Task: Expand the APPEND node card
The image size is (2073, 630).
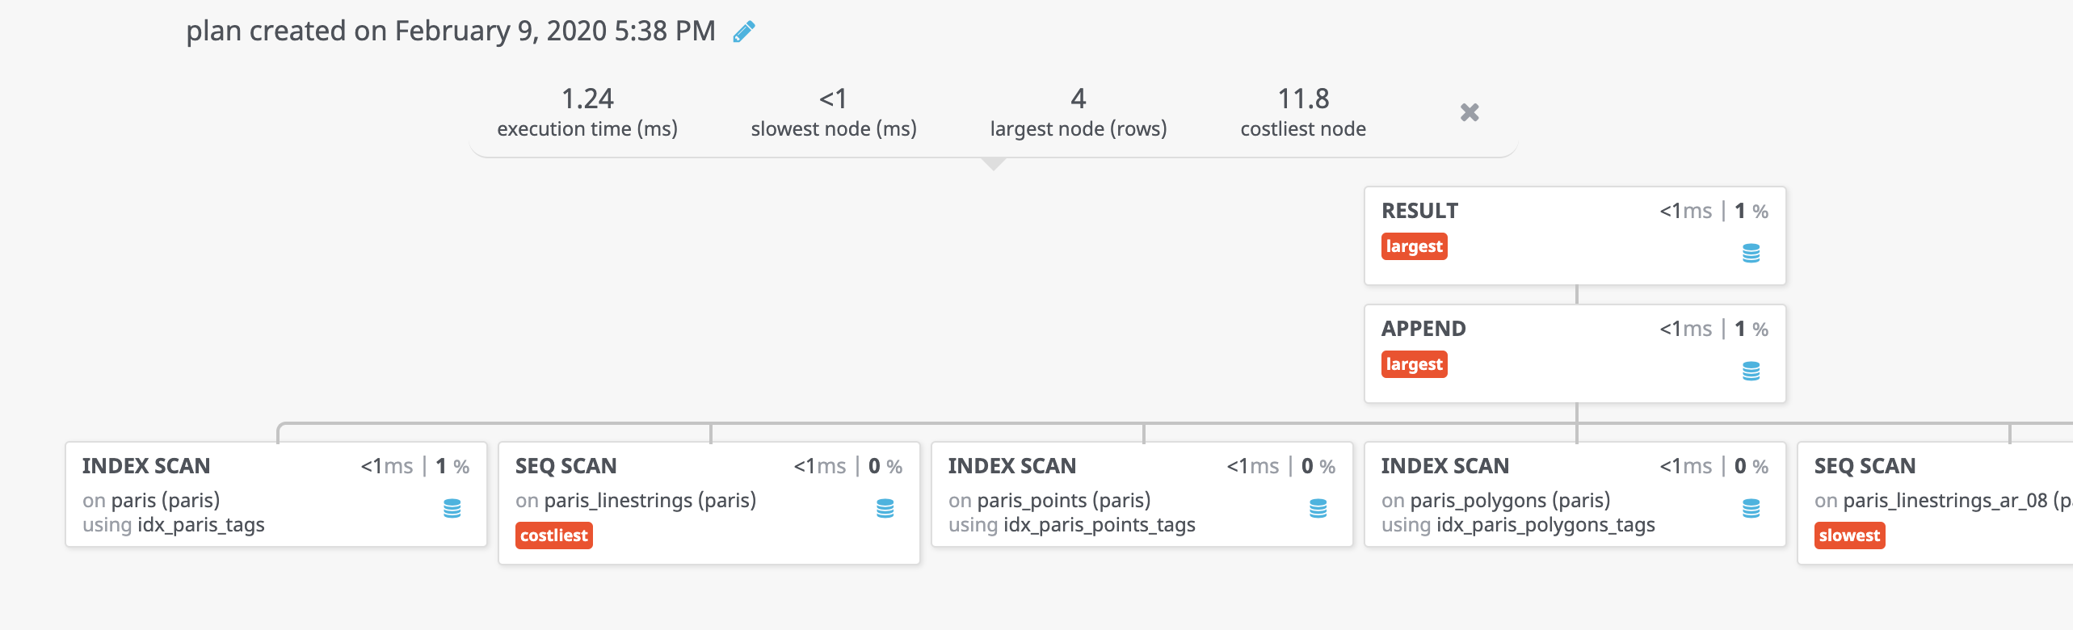Action: pos(1423,329)
